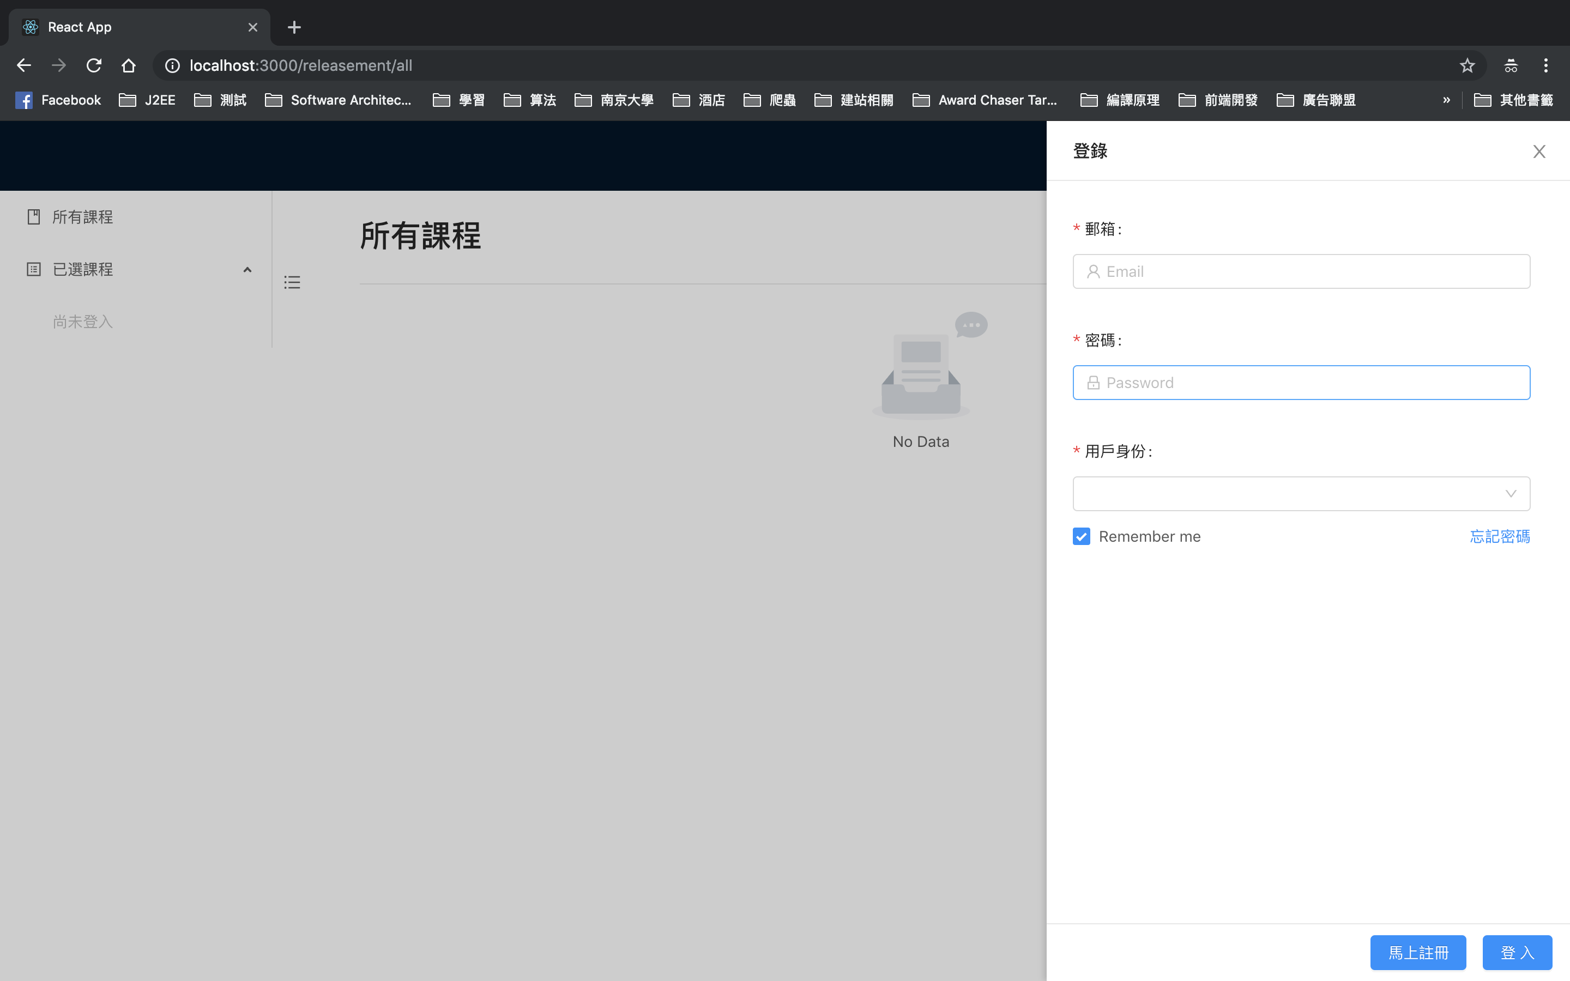Click the 馬上註冊 button
This screenshot has height=981, width=1570.
[1417, 952]
